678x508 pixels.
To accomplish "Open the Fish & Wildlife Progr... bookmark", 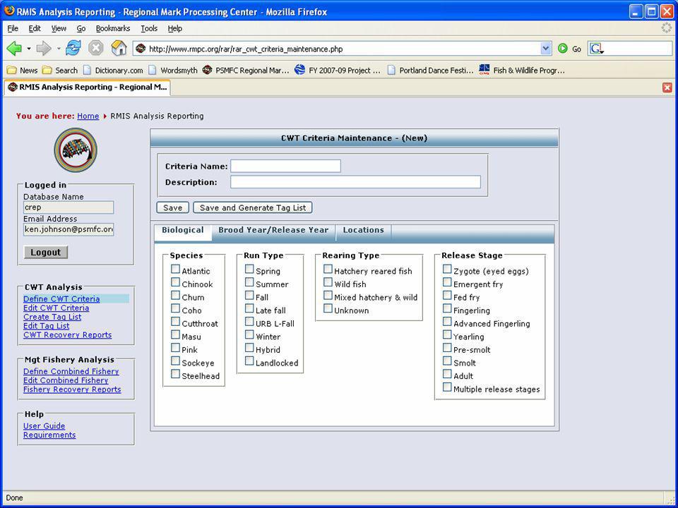I will [x=522, y=71].
